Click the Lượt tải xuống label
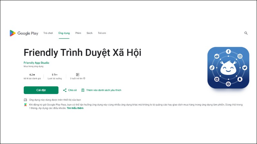Image resolution: width=257 pixels, height=144 pixels. point(55,78)
